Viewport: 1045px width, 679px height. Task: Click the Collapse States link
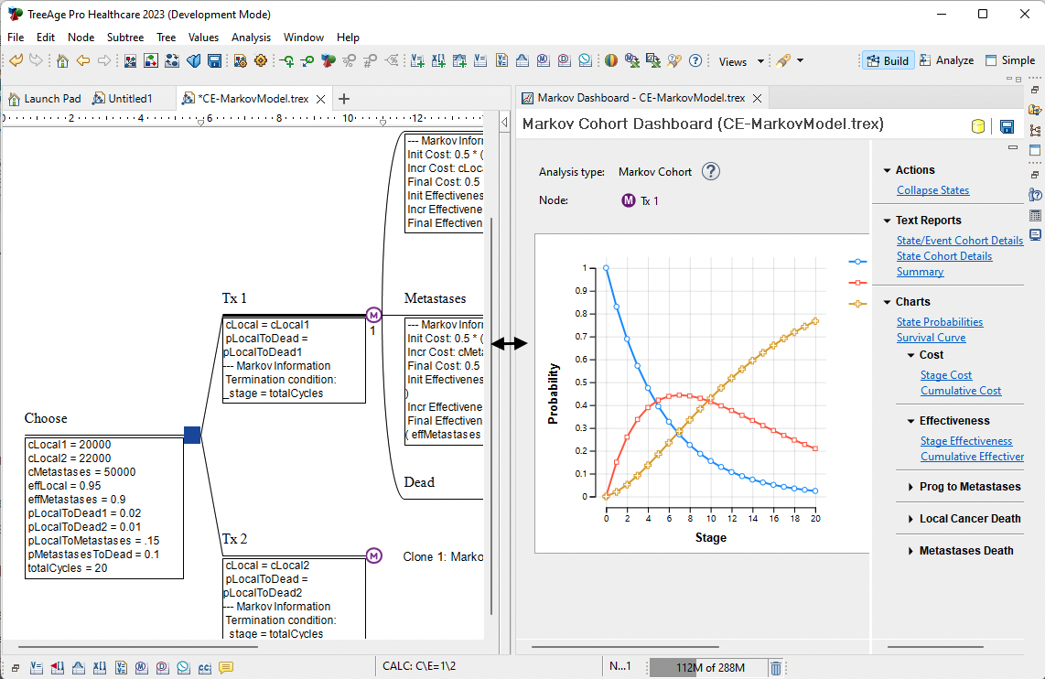(x=932, y=190)
